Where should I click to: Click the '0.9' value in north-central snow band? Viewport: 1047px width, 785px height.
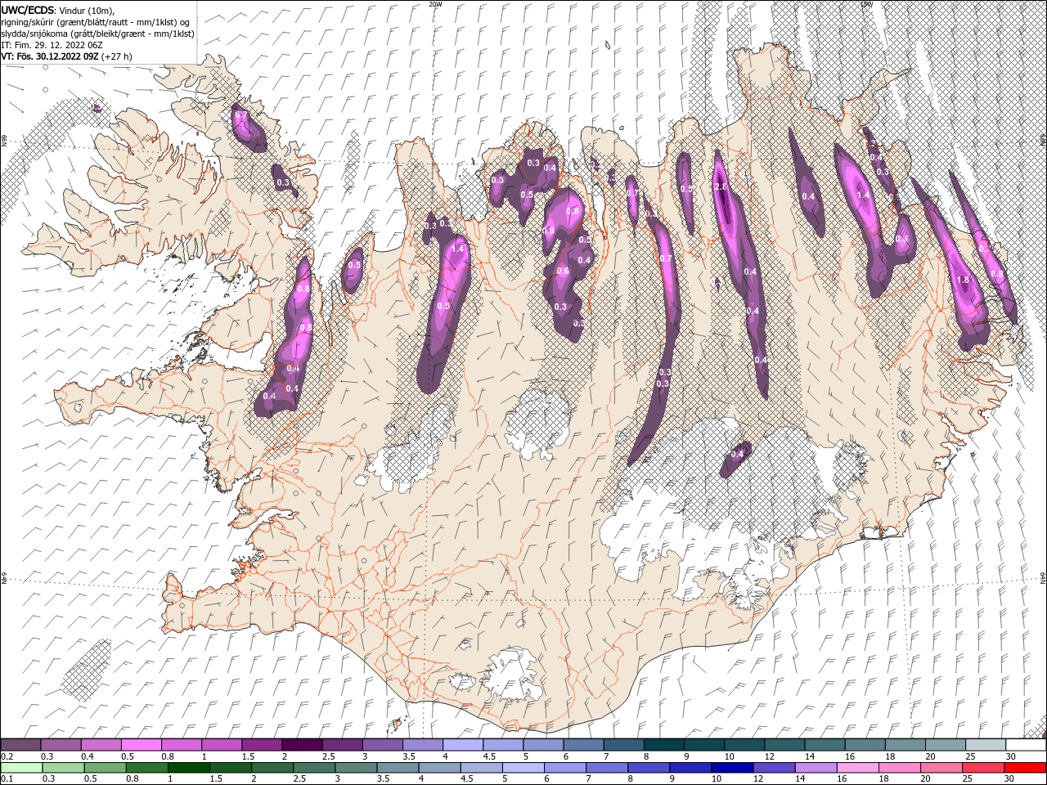(548, 231)
